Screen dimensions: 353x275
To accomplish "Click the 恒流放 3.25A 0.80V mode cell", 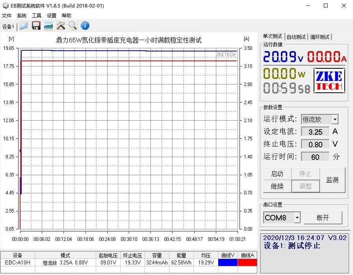I will [65, 263].
